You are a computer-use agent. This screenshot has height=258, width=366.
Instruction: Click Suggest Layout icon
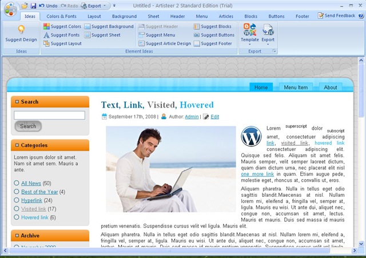pyautogui.click(x=46, y=43)
